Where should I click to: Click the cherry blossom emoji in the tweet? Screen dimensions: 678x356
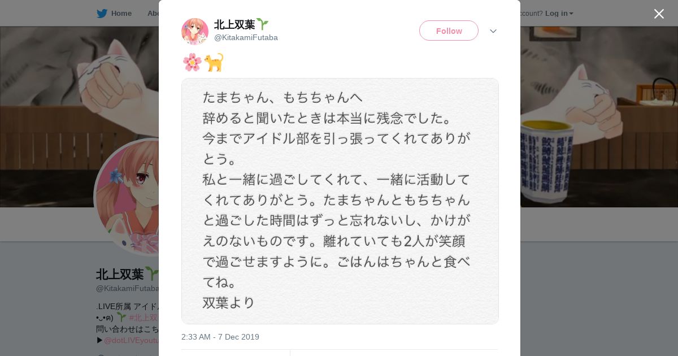[x=192, y=62]
